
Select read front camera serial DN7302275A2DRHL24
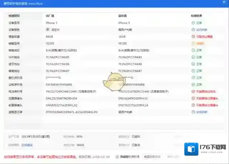tap(133, 105)
